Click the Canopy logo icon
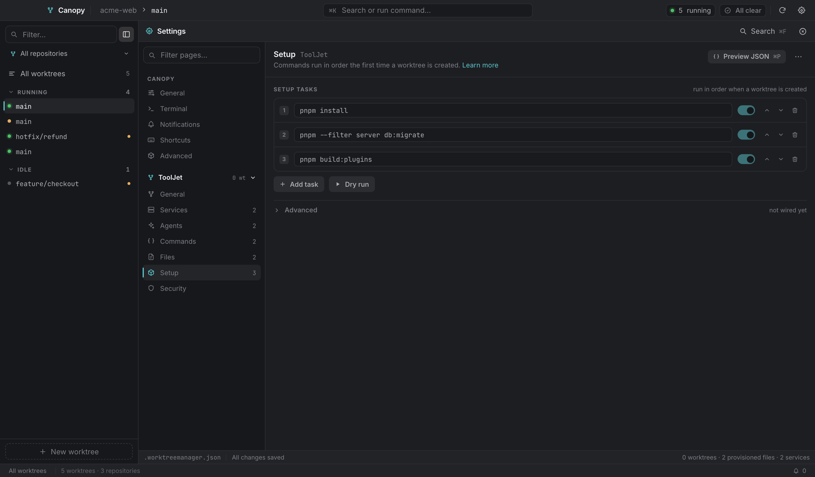This screenshot has width=815, height=477. point(50,10)
